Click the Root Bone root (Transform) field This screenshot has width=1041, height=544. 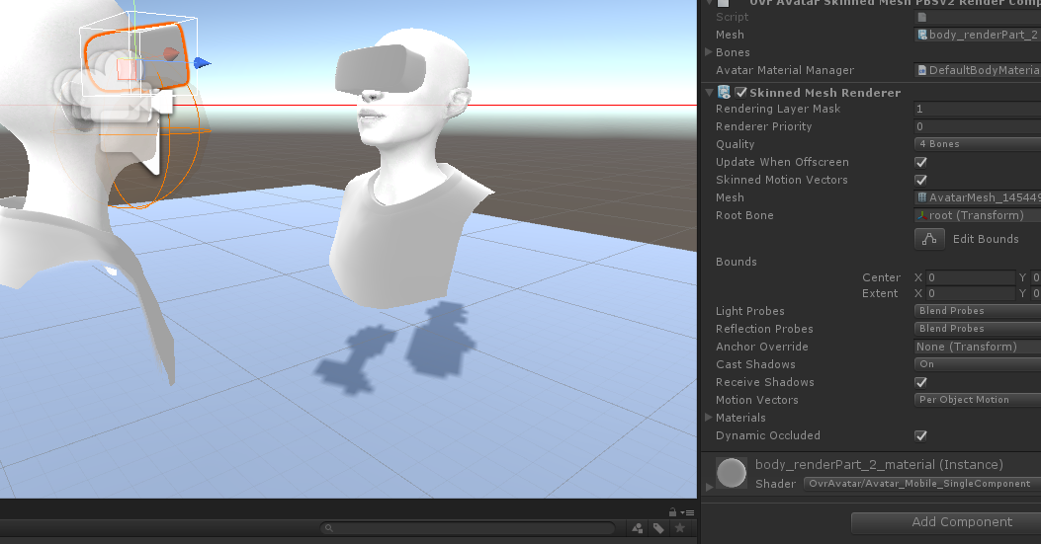pos(978,215)
